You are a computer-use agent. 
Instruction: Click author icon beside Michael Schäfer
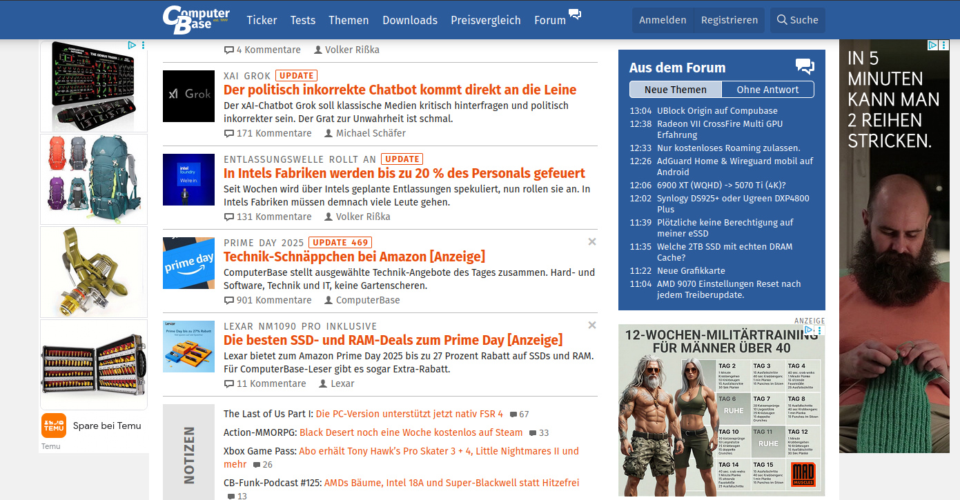pos(329,134)
